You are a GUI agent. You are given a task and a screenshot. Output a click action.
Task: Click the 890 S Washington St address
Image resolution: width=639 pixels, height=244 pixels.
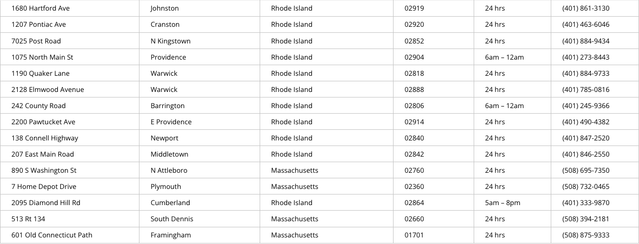click(x=44, y=170)
